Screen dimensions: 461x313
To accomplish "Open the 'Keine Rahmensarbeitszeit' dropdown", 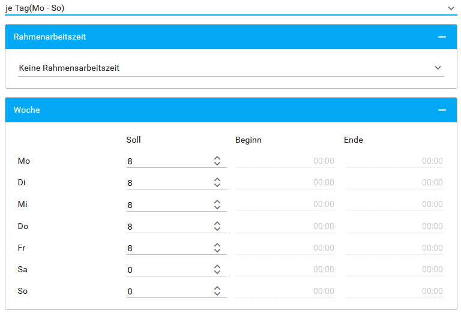I will pyautogui.click(x=230, y=68).
